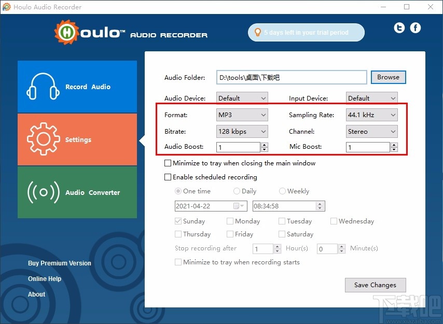Open the Audio Converter panel icon
Screen dimensions: 443x324
(x=43, y=192)
